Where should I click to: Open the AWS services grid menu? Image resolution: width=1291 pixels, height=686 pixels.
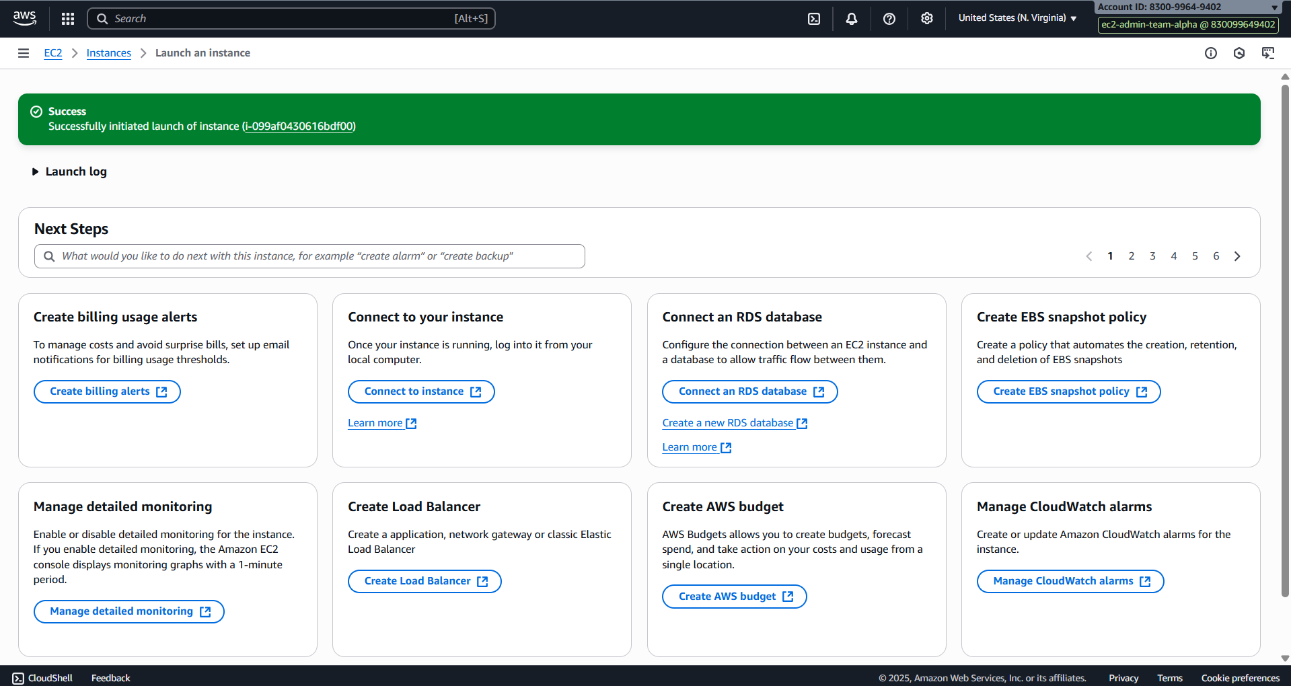click(x=67, y=19)
